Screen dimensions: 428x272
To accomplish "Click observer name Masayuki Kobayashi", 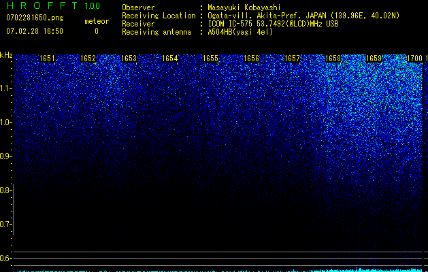I will [x=244, y=7].
